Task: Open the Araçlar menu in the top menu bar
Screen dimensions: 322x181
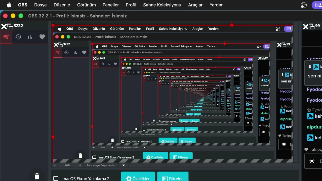Action: click(195, 5)
